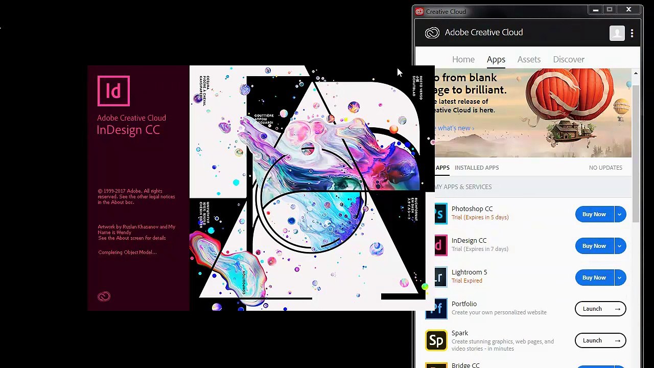Click the Lightroom 5 app icon
This screenshot has width=654, height=368.
pos(440,277)
